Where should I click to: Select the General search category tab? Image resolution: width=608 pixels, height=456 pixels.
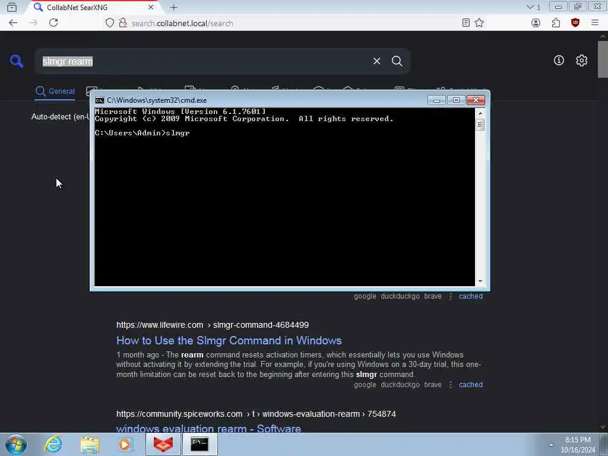(55, 91)
